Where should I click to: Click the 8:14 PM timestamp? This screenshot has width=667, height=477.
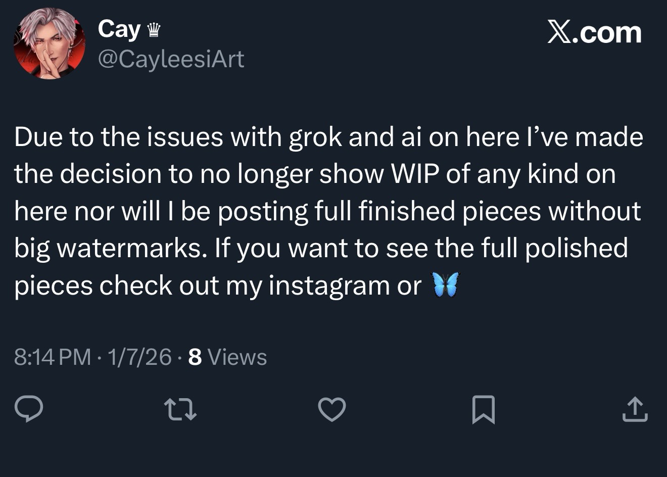pyautogui.click(x=53, y=357)
